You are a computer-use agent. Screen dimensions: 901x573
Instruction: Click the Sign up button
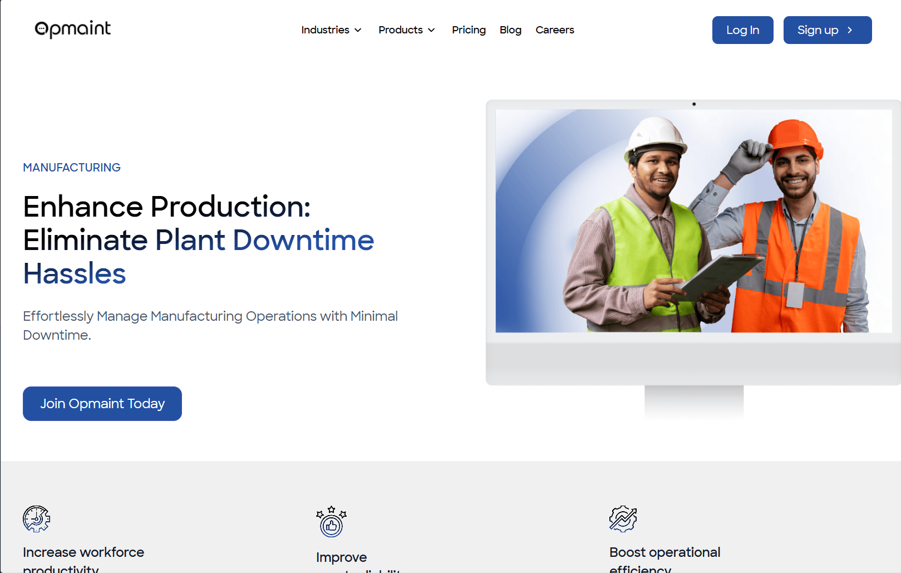click(828, 30)
